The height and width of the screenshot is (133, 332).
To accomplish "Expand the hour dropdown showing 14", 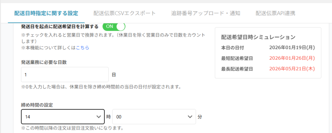I will coord(63,117).
